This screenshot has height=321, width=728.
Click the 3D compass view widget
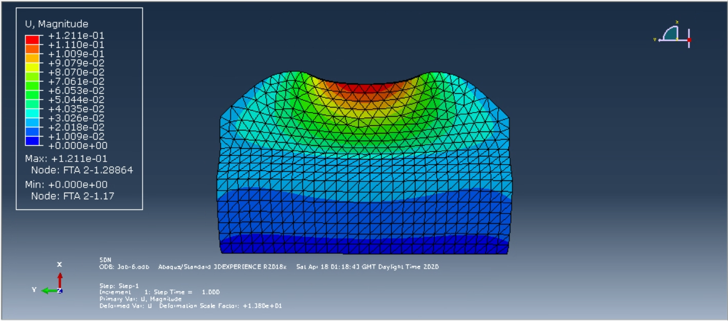[673, 35]
